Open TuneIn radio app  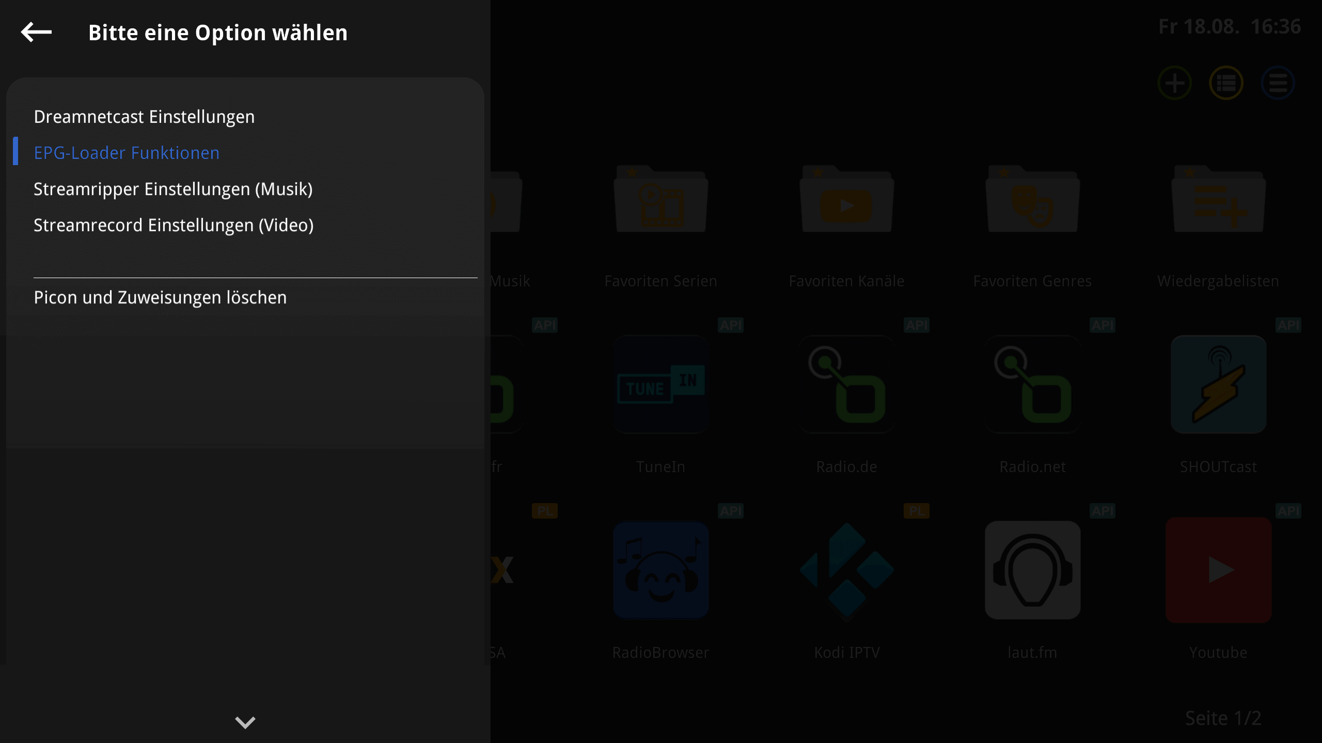pos(661,384)
